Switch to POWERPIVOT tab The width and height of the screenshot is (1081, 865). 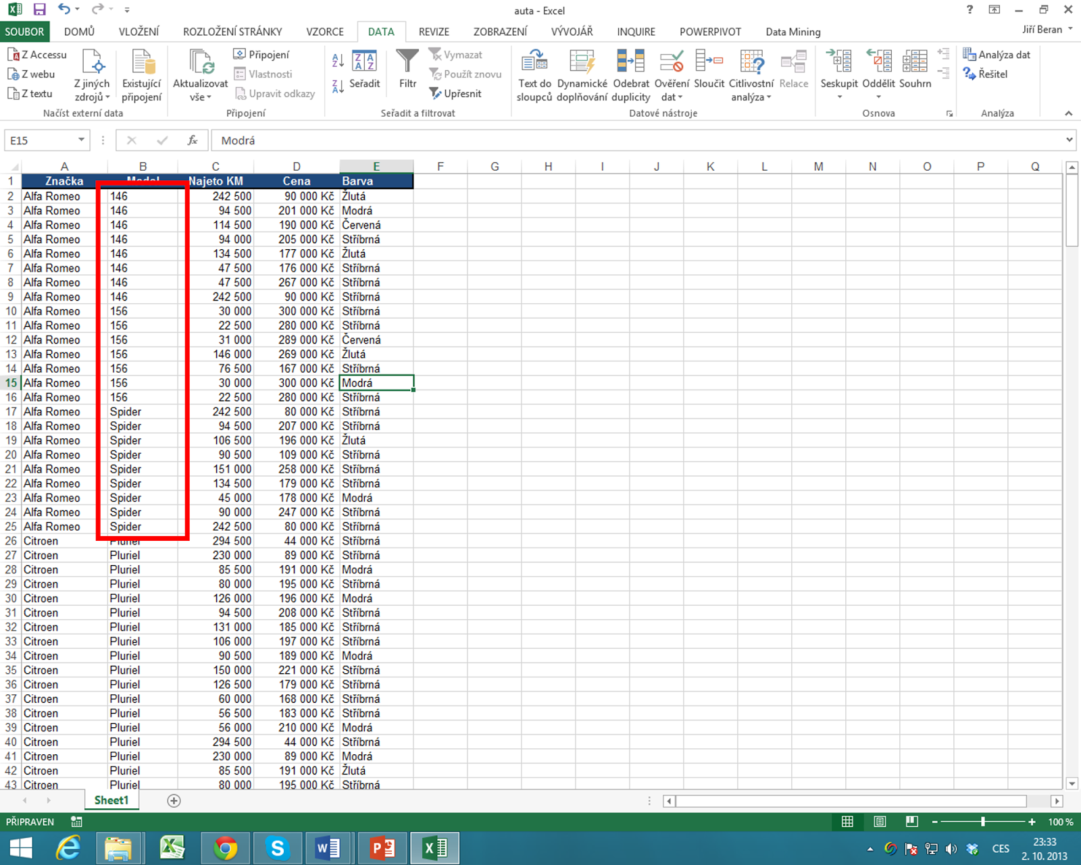[710, 32]
